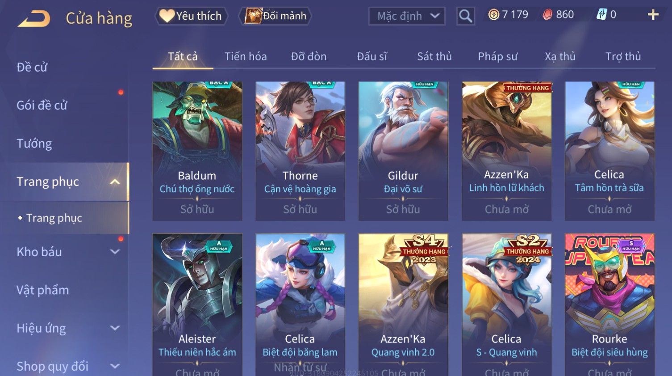Open Yêu thích heart favorites
This screenshot has width=672, height=376.
[191, 16]
